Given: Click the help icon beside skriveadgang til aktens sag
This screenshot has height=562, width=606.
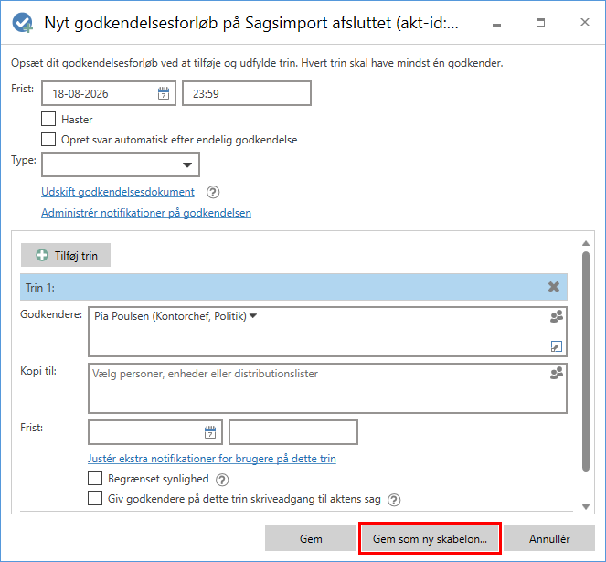Looking at the screenshot, I should pos(394,500).
